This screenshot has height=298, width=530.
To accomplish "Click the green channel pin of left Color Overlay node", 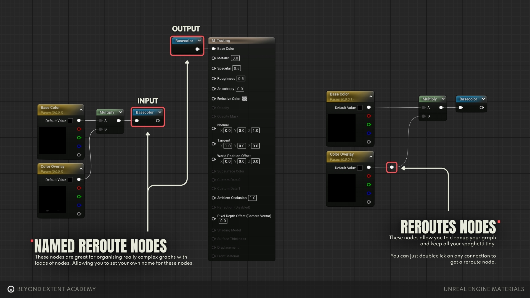I will coord(79,197).
